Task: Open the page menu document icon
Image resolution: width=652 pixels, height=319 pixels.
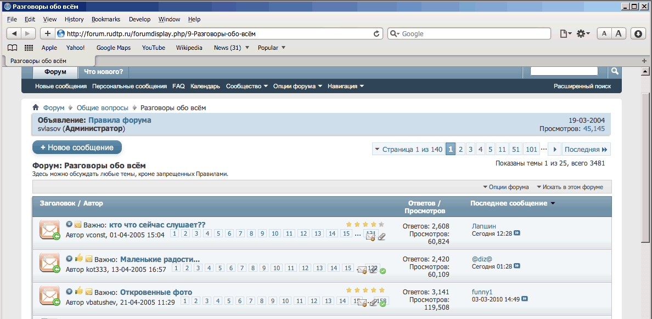Action: click(x=565, y=33)
